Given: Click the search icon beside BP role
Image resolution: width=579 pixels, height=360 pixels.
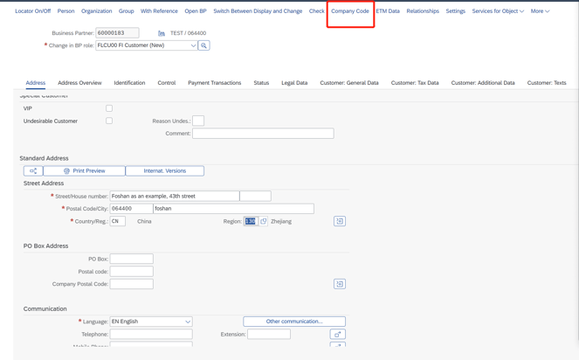Looking at the screenshot, I should [204, 45].
